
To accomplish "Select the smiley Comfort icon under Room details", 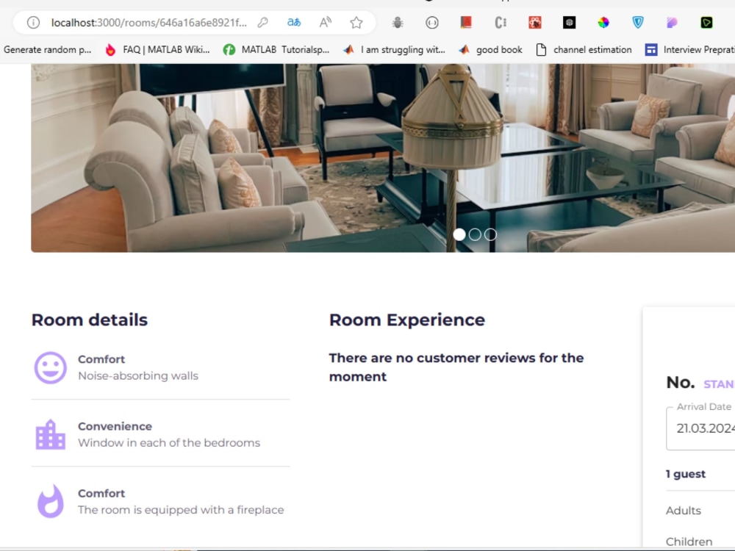I will [x=50, y=367].
